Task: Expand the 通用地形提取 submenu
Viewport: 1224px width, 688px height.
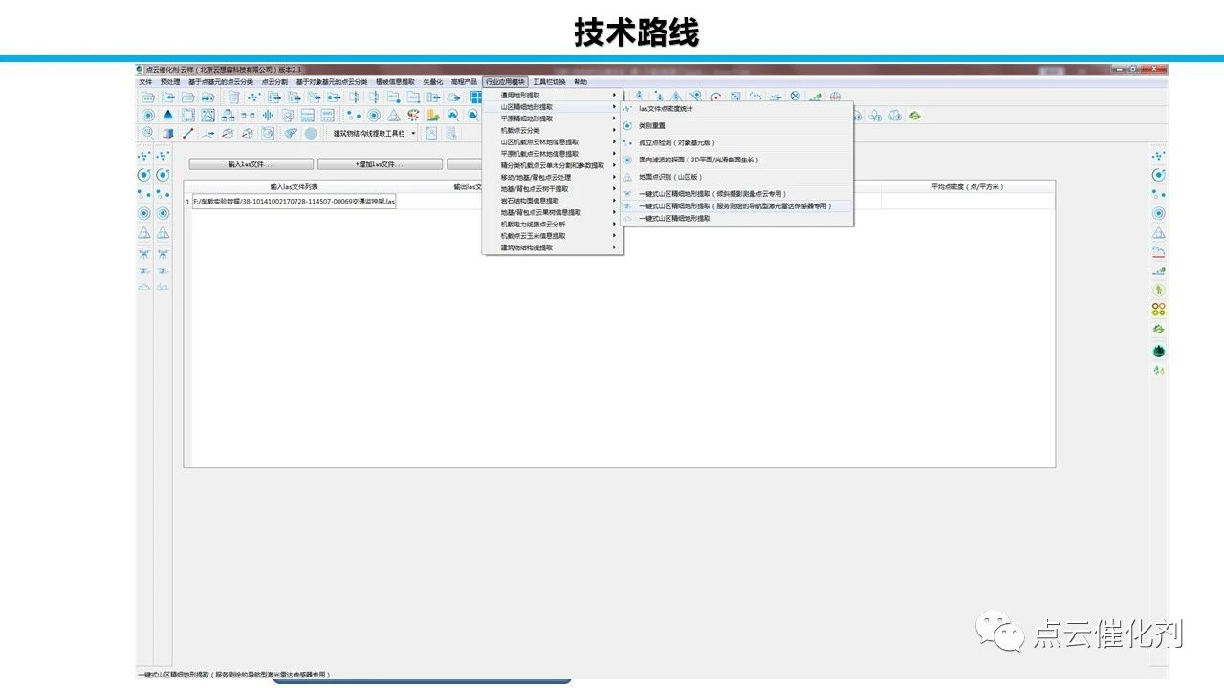Action: [553, 96]
